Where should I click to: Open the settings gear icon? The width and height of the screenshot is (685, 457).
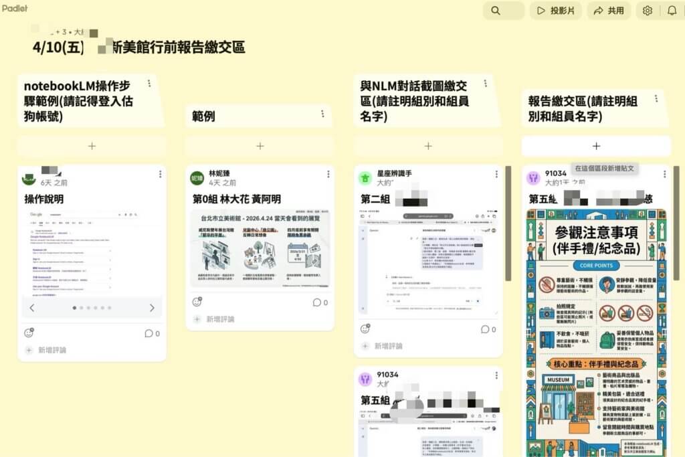coord(647,11)
